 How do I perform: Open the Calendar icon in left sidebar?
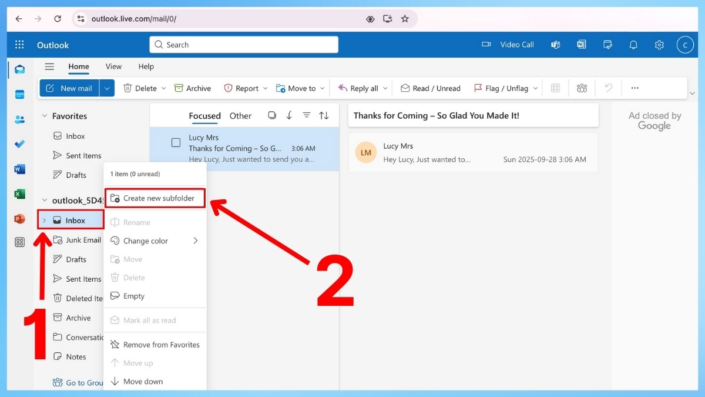pos(19,95)
